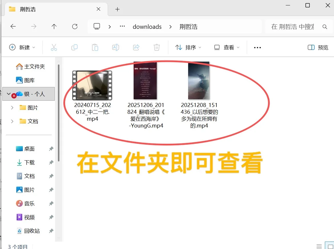This screenshot has width=334, height=249.
Task: Open a new File Explorer tab
Action: [117, 9]
